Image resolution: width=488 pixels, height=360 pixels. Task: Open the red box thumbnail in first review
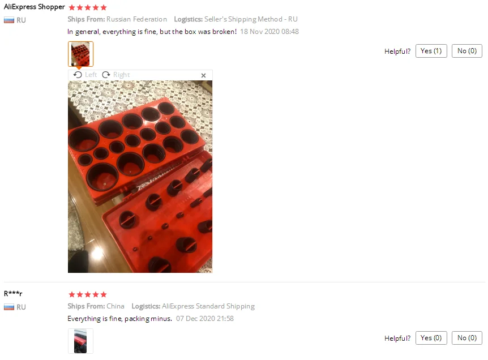coord(80,54)
